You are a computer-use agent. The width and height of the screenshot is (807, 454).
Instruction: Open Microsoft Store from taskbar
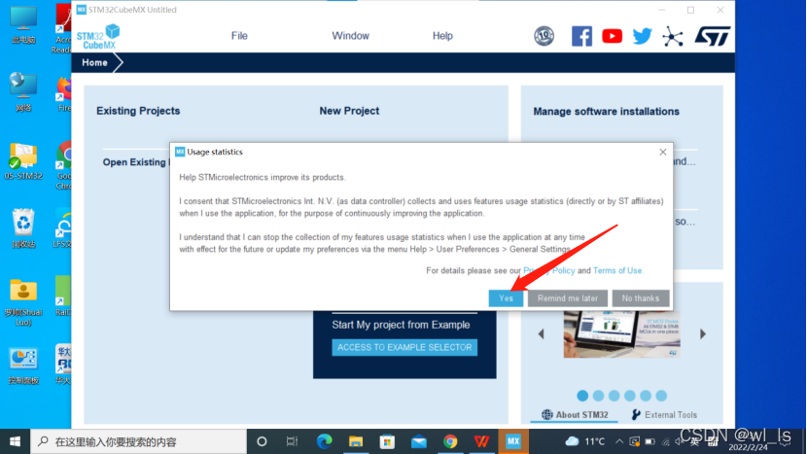pyautogui.click(x=387, y=441)
